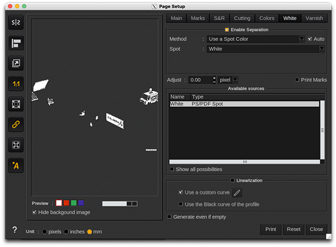Edit custom curve with the pencil icon
Image resolution: width=336 pixels, height=247 pixels.
point(237,193)
